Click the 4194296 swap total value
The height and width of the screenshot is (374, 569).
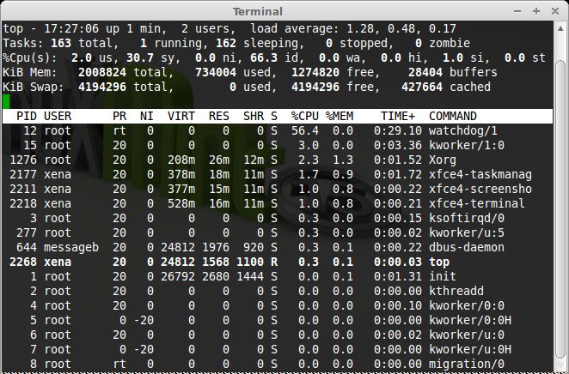point(102,87)
